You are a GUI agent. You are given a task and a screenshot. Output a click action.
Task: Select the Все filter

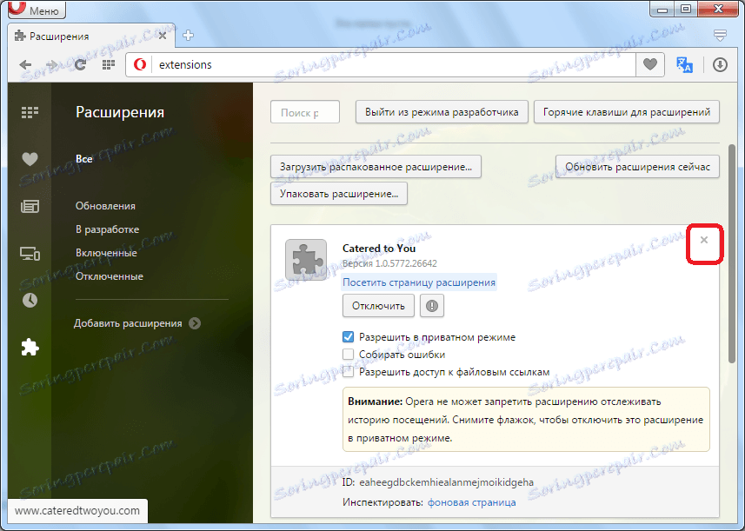tap(84, 159)
